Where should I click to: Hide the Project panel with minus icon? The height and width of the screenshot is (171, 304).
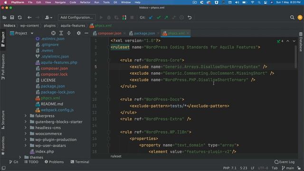86,33
